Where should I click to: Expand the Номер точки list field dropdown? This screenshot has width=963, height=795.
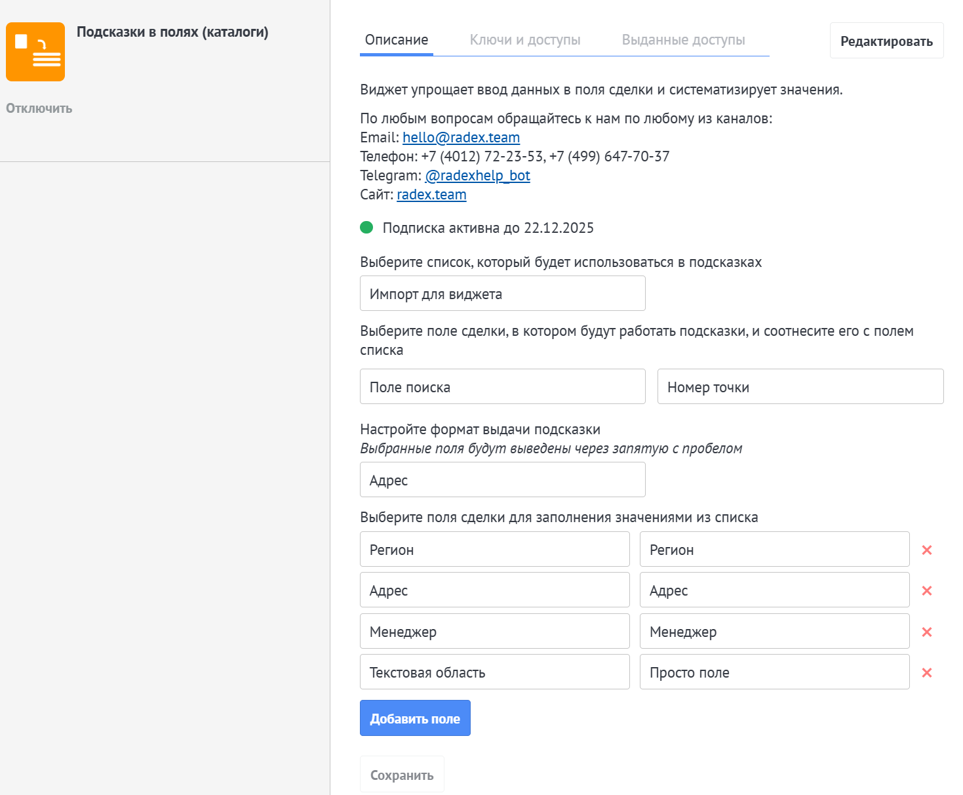point(800,386)
